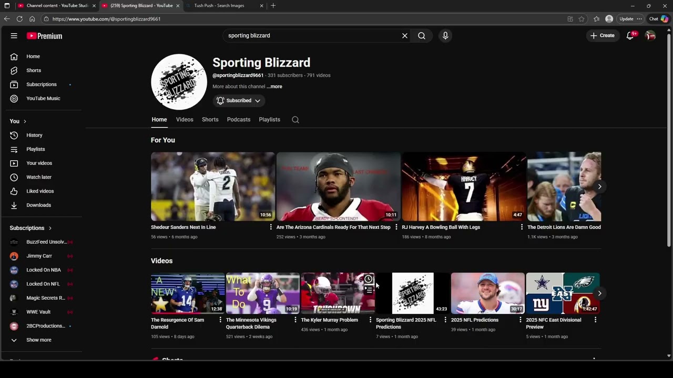Image resolution: width=673 pixels, height=378 pixels.
Task: Activate voice search microphone
Action: click(x=445, y=36)
